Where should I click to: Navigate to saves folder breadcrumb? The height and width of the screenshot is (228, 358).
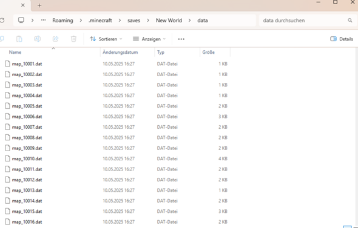click(x=133, y=21)
